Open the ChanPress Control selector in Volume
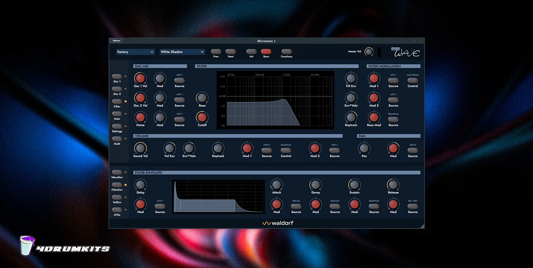Image resolution: width=533 pixels, height=268 pixels. [286, 150]
